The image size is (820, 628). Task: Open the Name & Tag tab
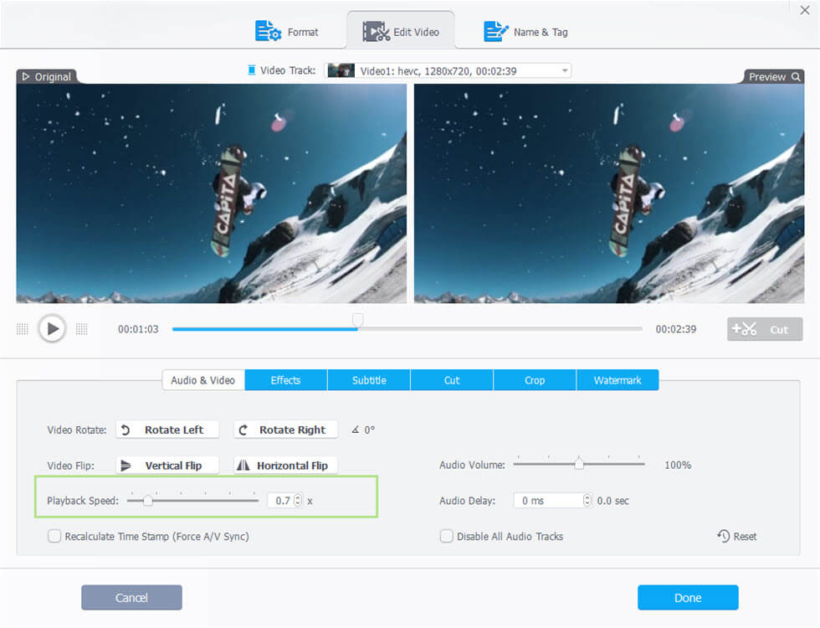tap(525, 32)
